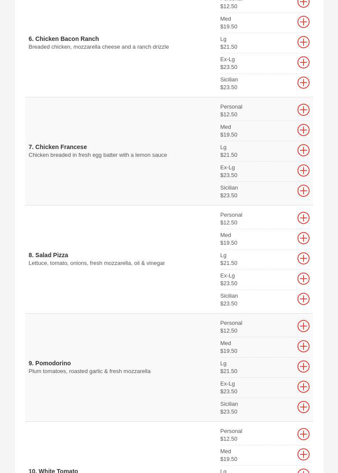This screenshot has height=473, width=338.
Task: Add Sicilian Salad Pizza to order
Action: point(303,299)
